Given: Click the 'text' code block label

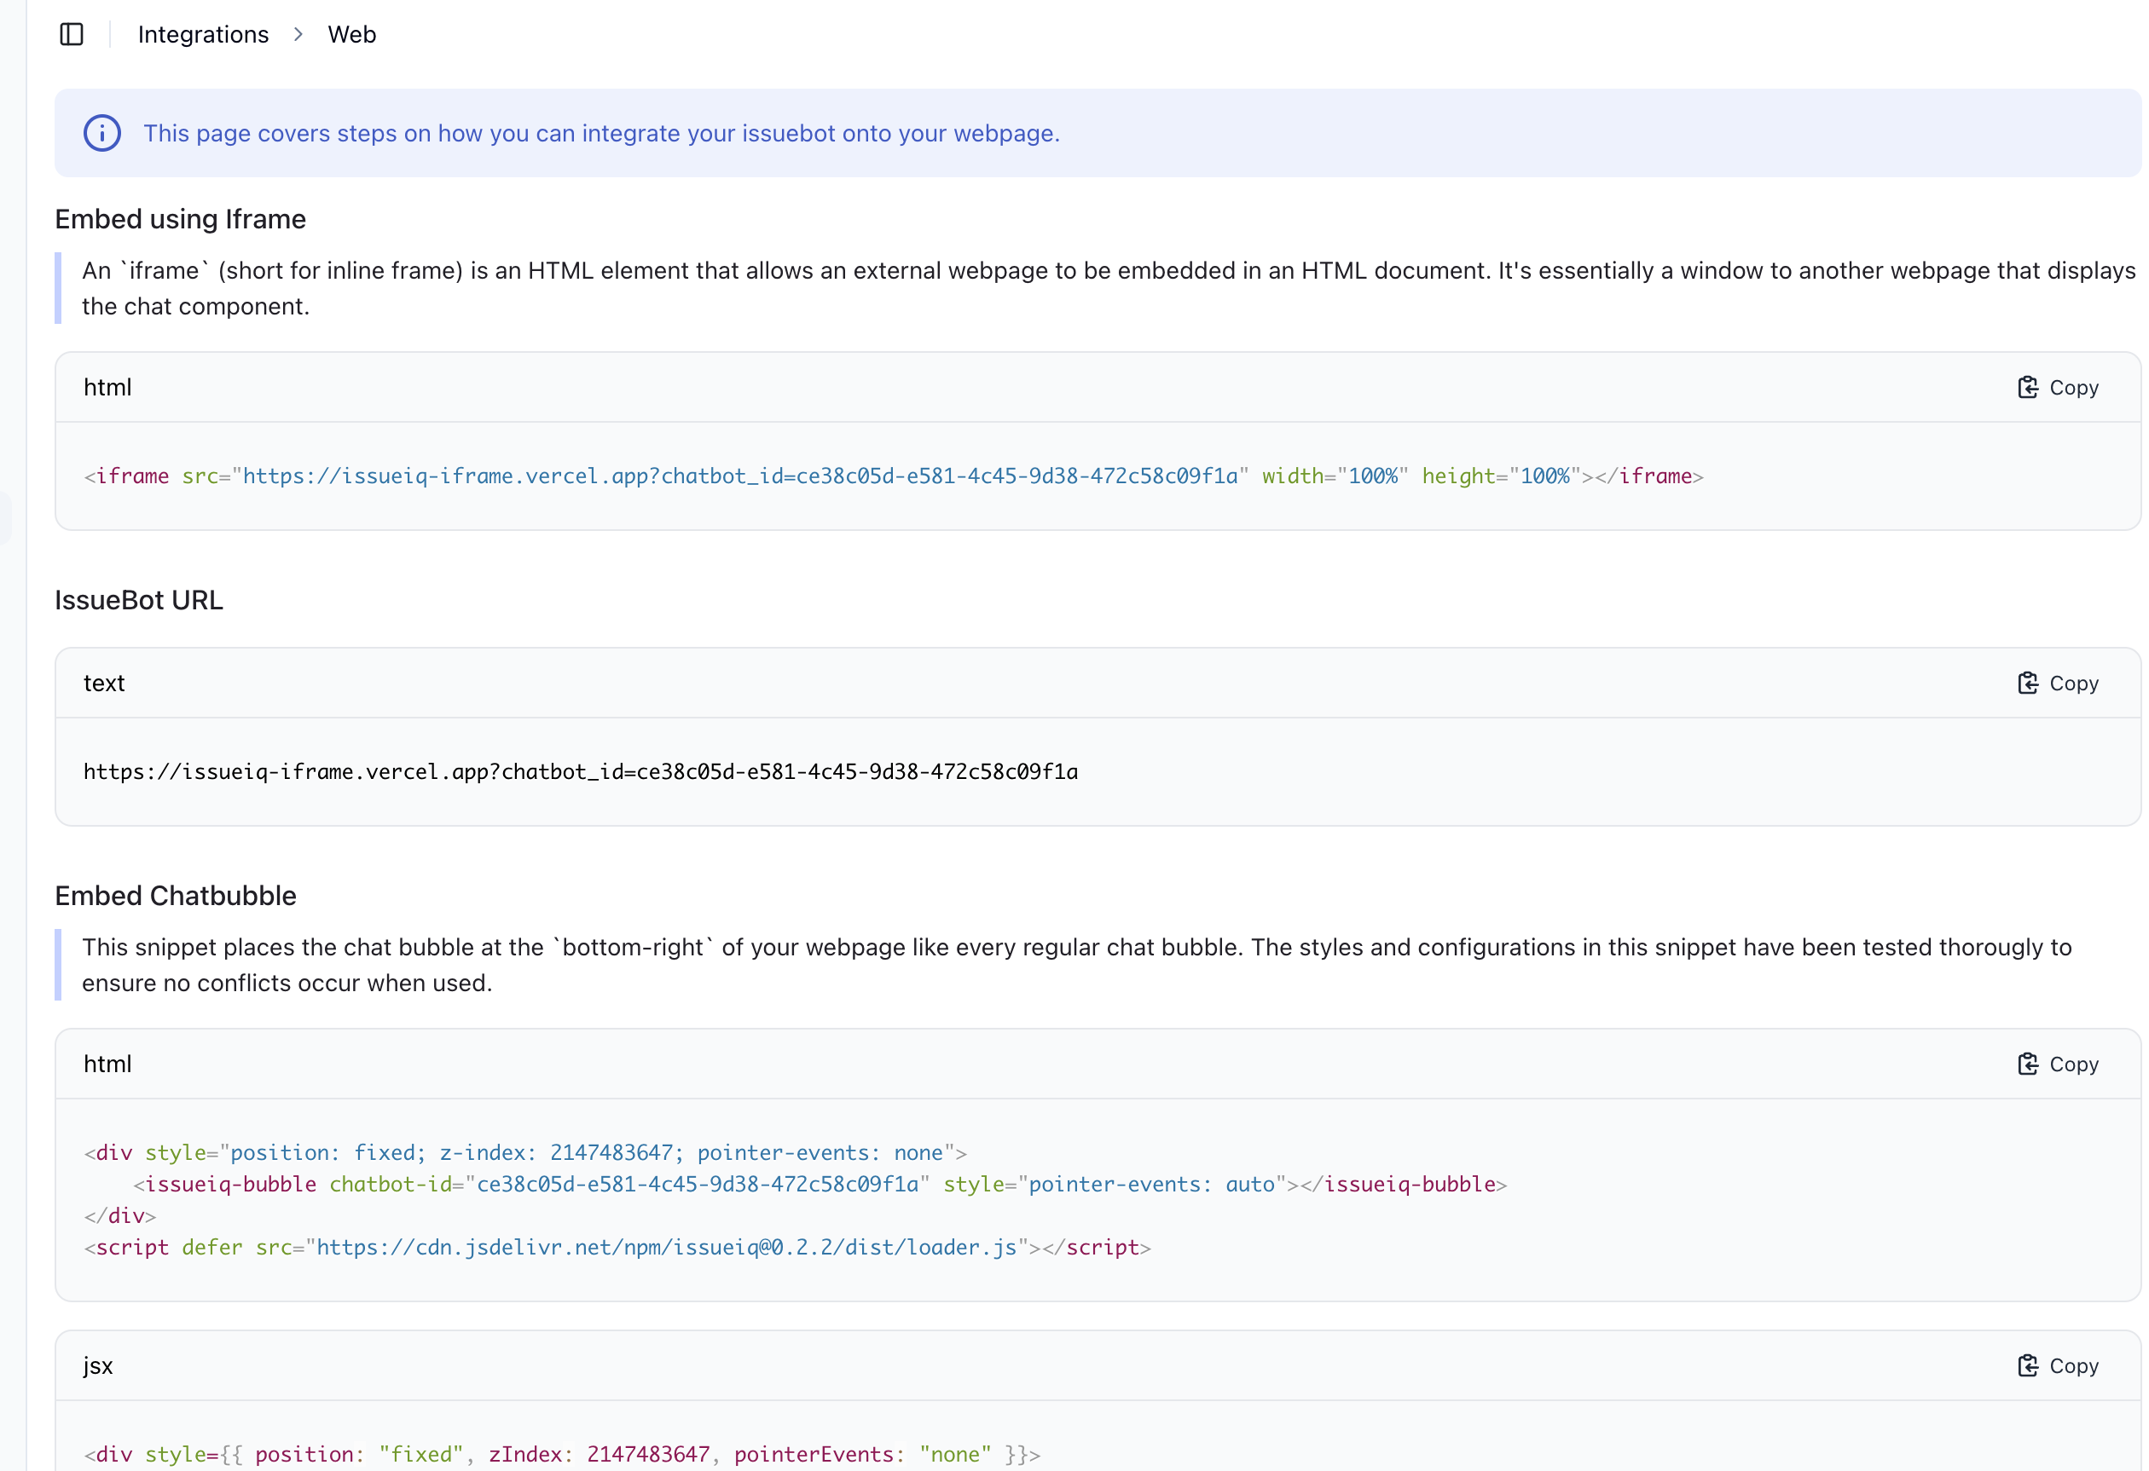Looking at the screenshot, I should tap(103, 683).
